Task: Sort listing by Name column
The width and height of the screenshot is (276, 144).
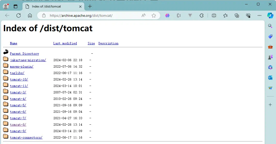Action: pyautogui.click(x=14, y=43)
